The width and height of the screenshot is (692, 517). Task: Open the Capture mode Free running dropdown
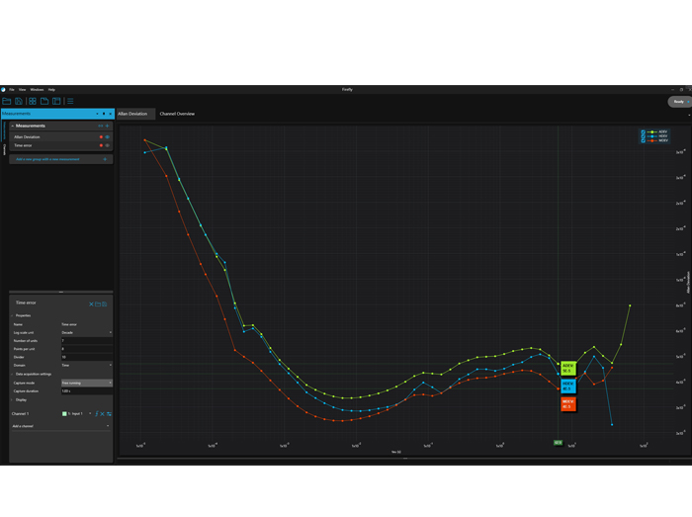click(x=85, y=383)
